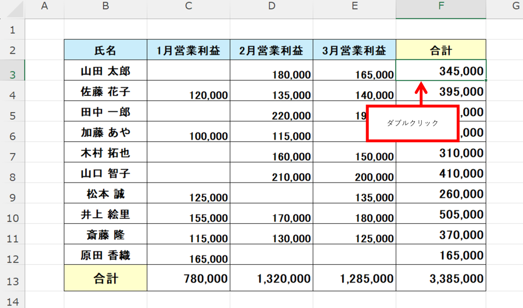Viewport: 523px width, 308px height.
Task: Select the cell containing 山田 太郎
Action: pos(105,70)
